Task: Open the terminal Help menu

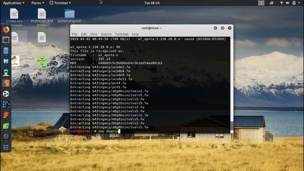Action: [135, 34]
